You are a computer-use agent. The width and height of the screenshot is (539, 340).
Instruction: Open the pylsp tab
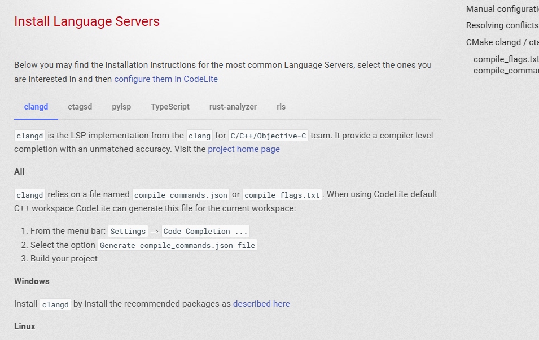tap(121, 107)
